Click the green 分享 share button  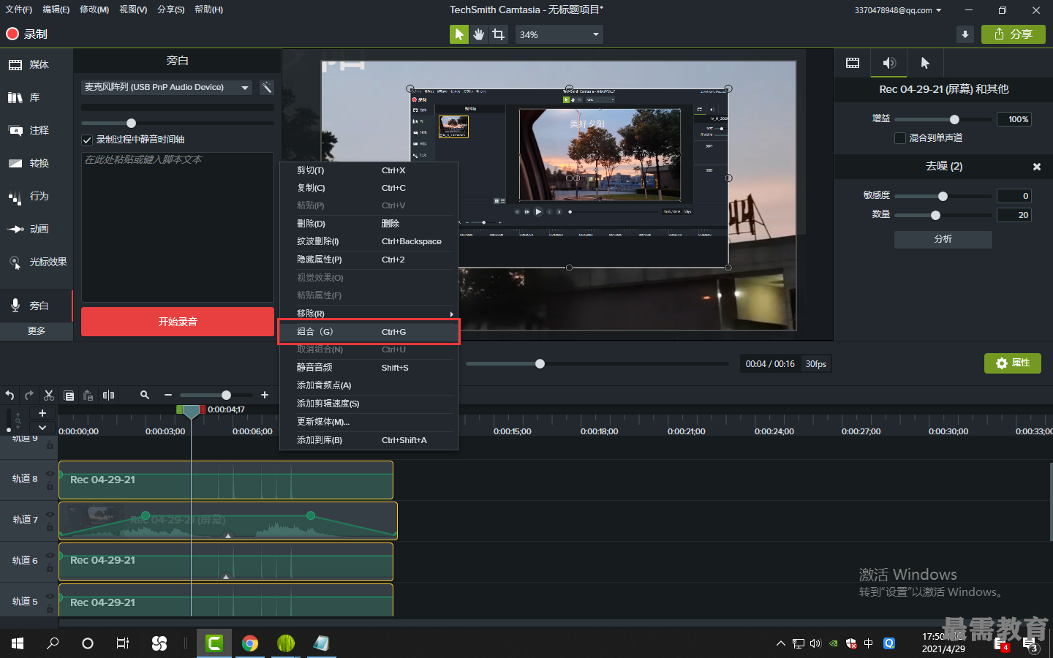(x=1014, y=34)
